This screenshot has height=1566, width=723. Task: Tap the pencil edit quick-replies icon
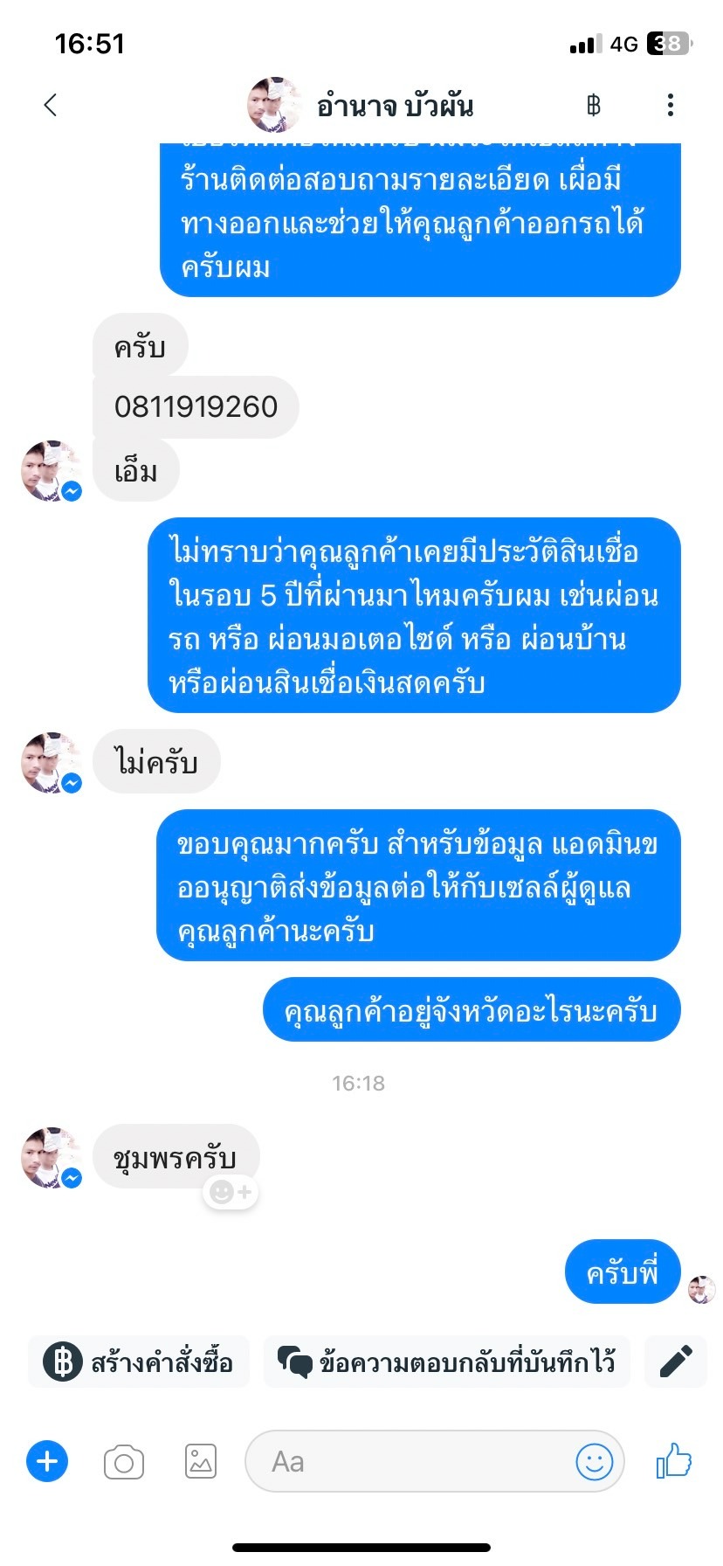pos(675,1362)
